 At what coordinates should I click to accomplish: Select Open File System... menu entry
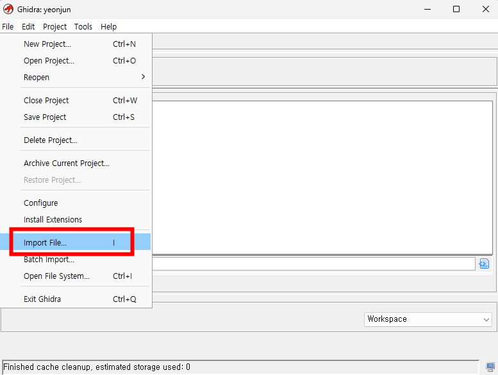tap(76, 276)
